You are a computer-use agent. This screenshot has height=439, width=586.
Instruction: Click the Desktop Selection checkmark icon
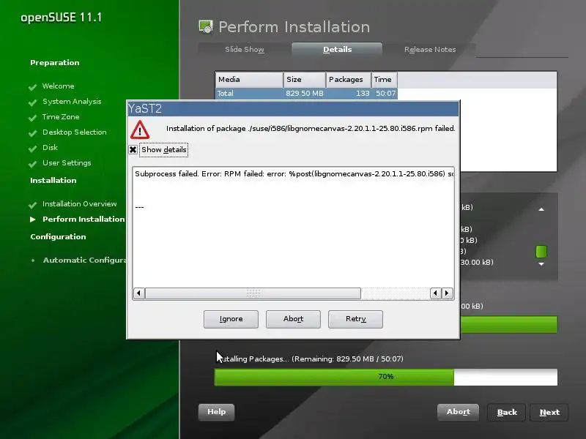click(x=32, y=133)
